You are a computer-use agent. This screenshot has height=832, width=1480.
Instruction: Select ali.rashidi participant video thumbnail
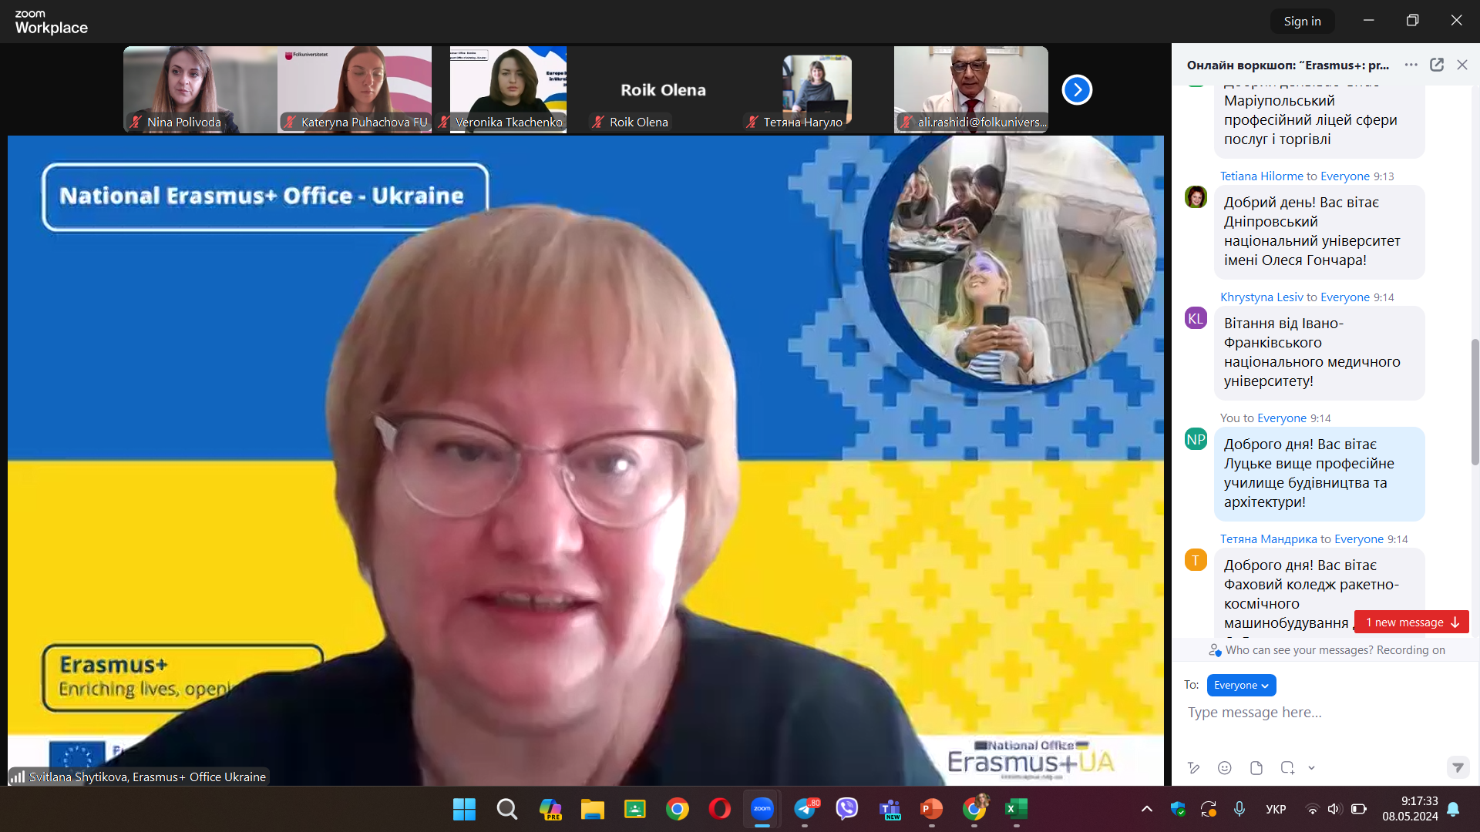[x=970, y=89]
